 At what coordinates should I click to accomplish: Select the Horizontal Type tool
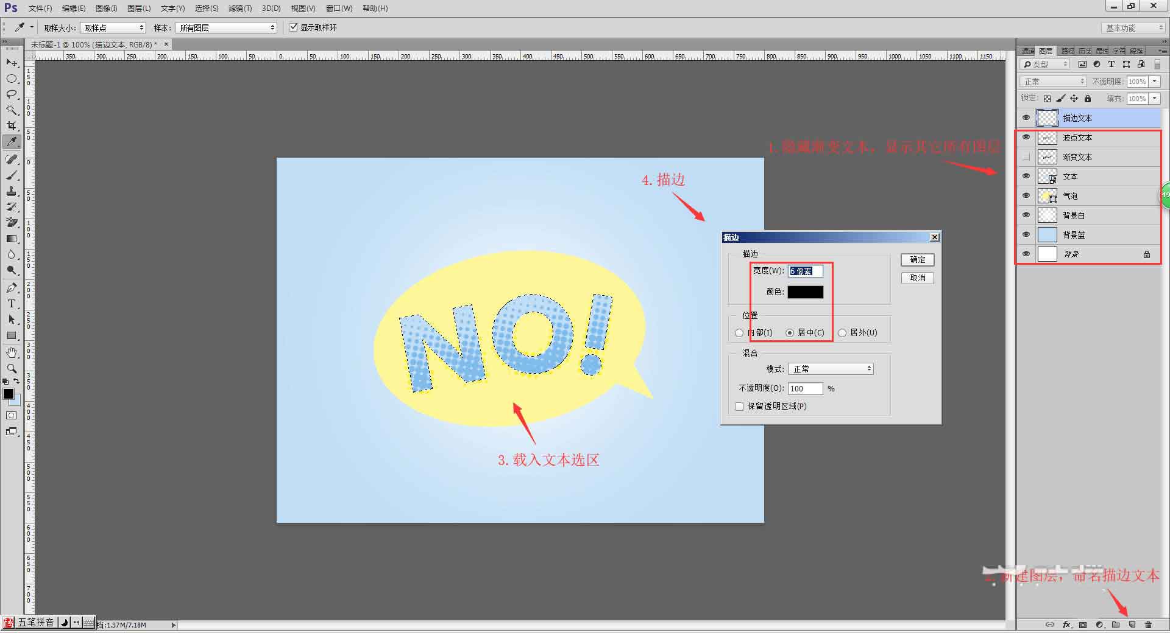click(12, 303)
